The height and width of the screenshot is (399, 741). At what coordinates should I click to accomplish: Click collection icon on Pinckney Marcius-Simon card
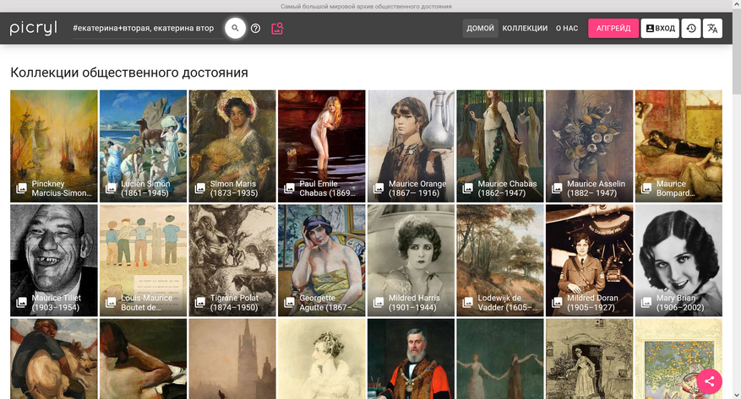tap(21, 188)
